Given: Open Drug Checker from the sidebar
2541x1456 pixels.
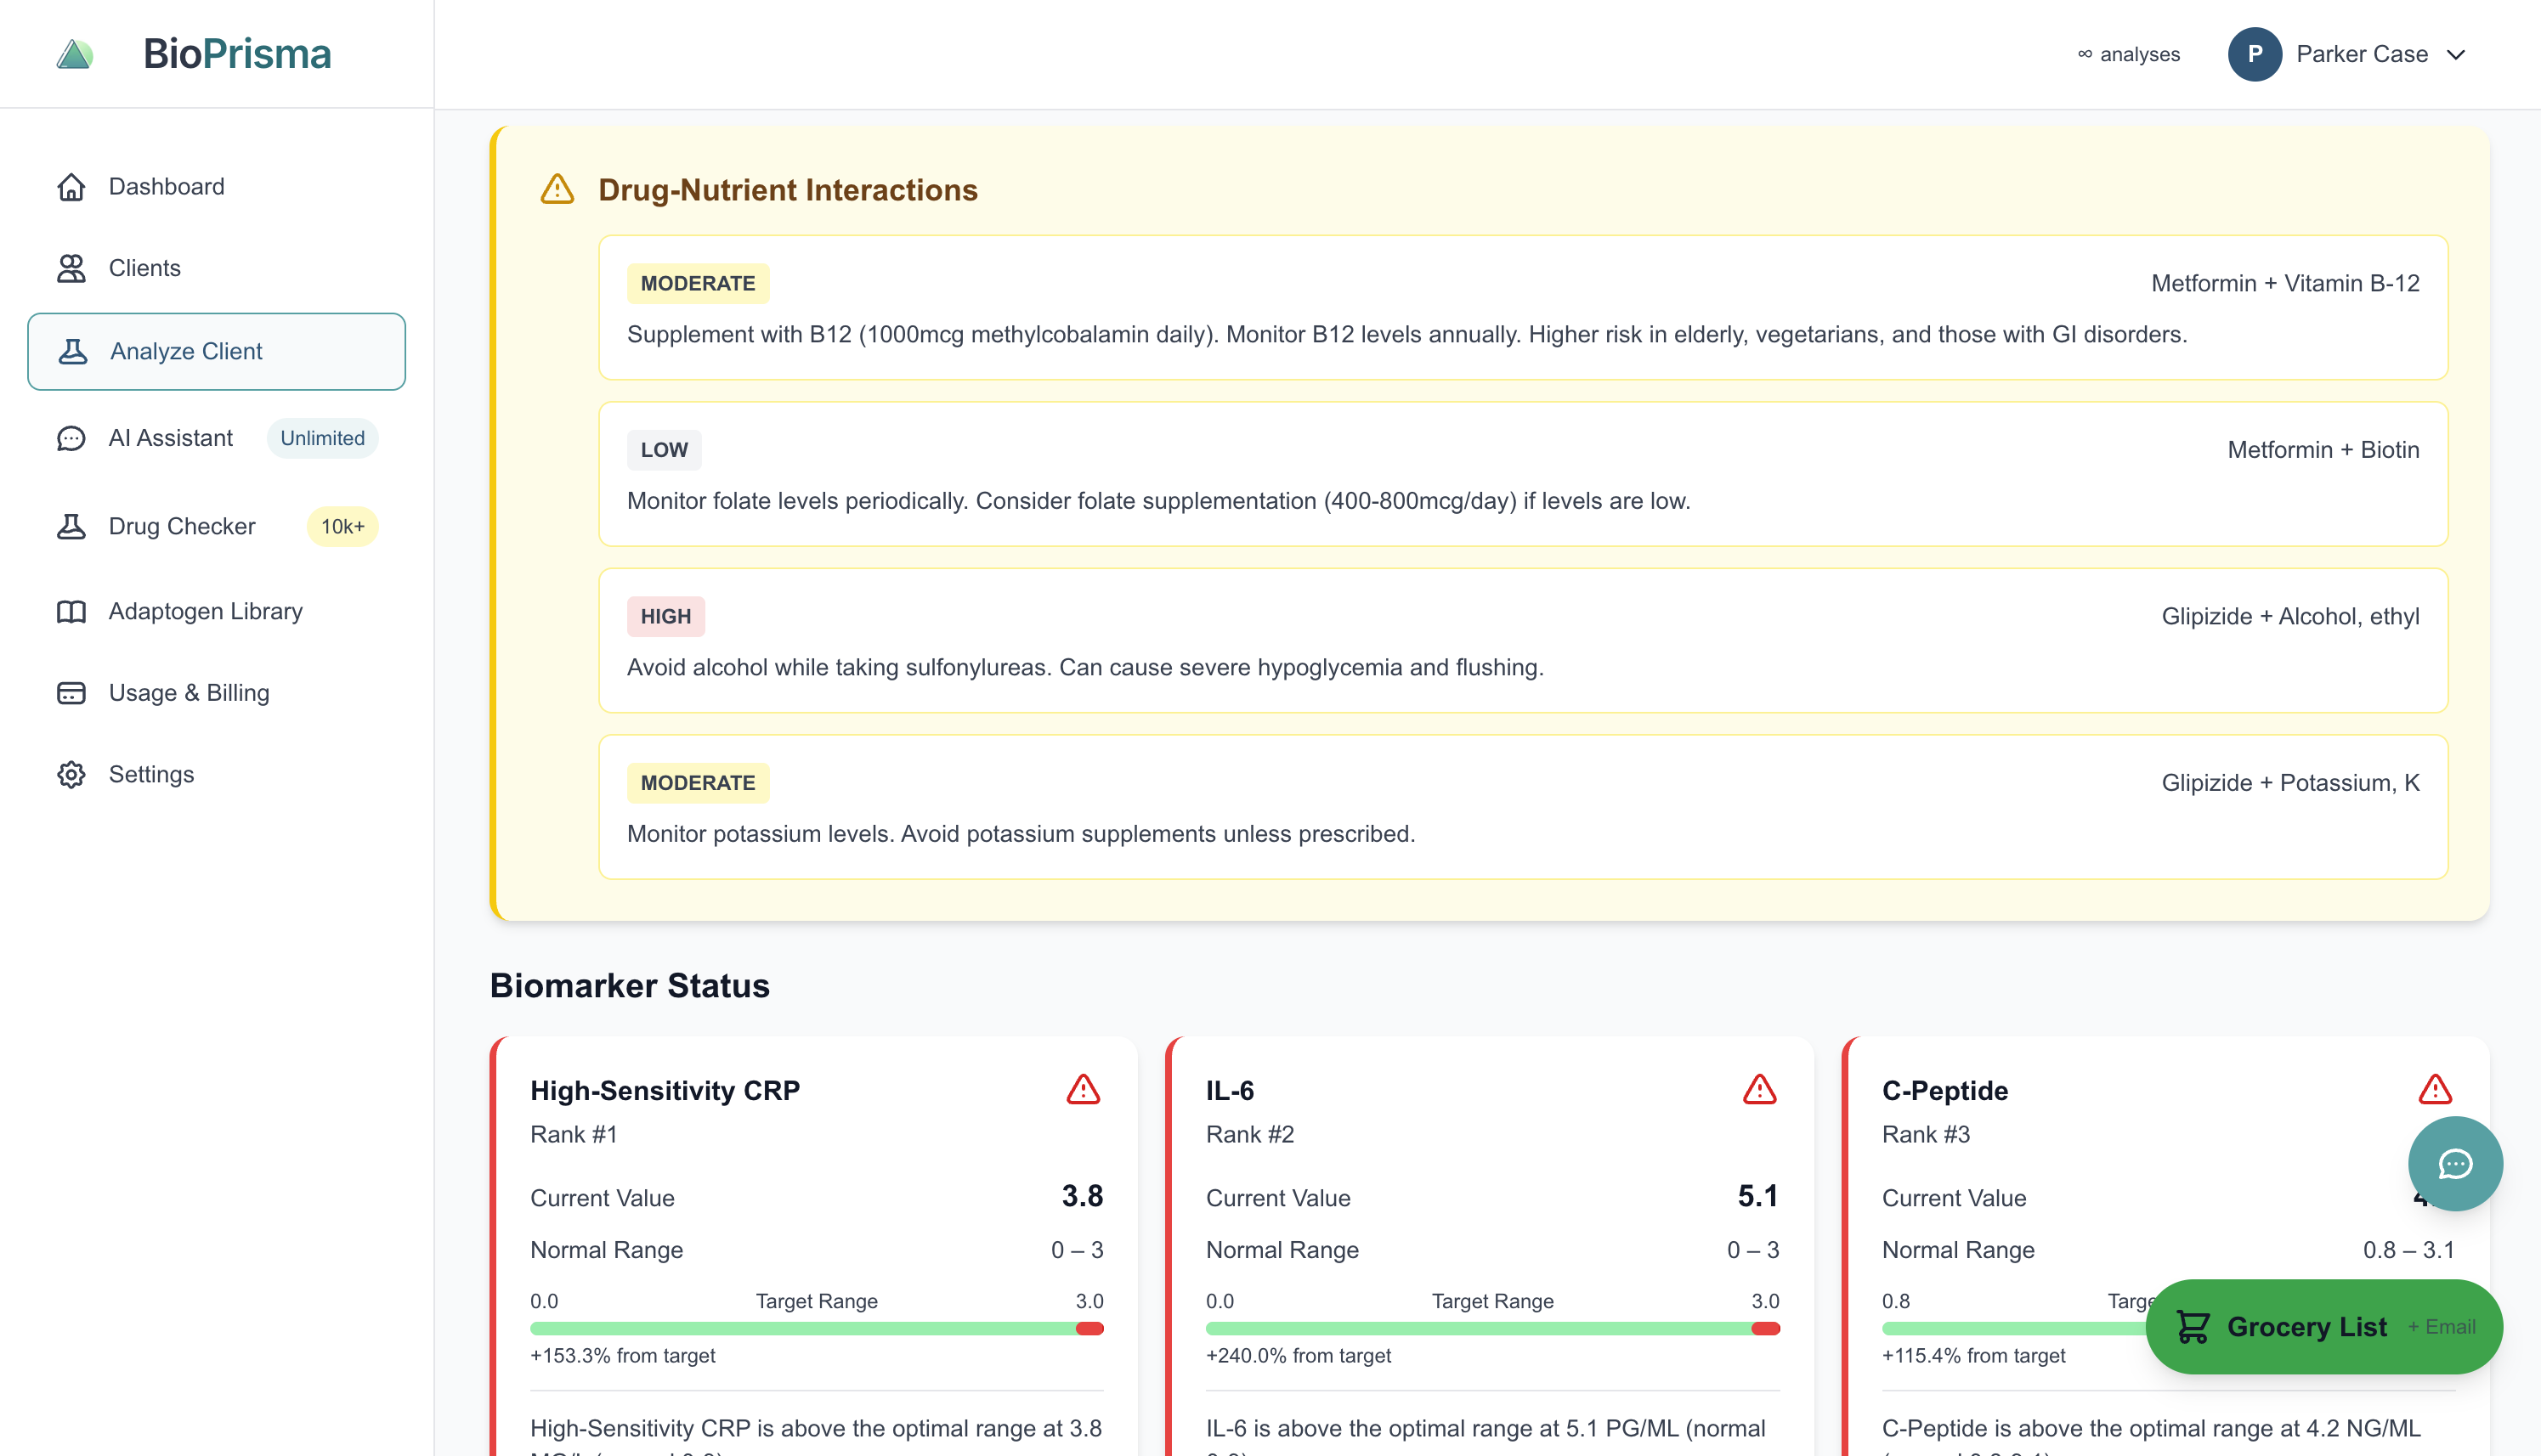Looking at the screenshot, I should 181,526.
